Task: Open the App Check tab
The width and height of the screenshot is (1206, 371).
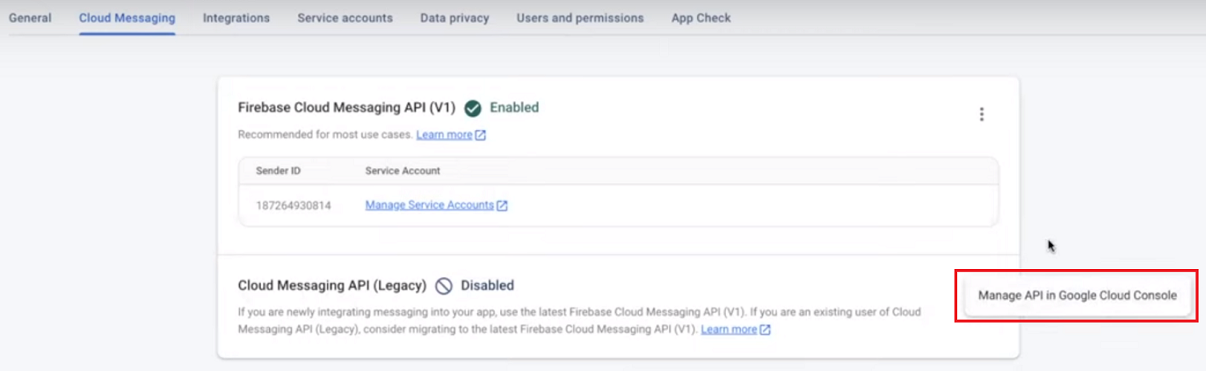Action: 701,18
